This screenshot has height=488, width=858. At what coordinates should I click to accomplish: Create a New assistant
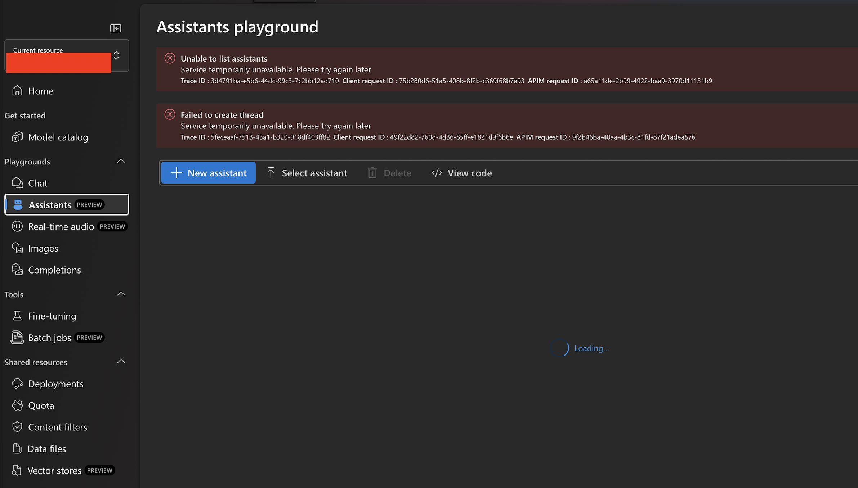pos(208,173)
